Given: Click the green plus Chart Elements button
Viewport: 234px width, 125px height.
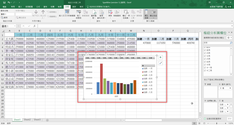Looking at the screenshot, I should pos(160,57).
